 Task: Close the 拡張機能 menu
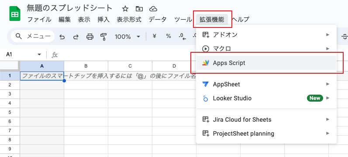(212, 20)
